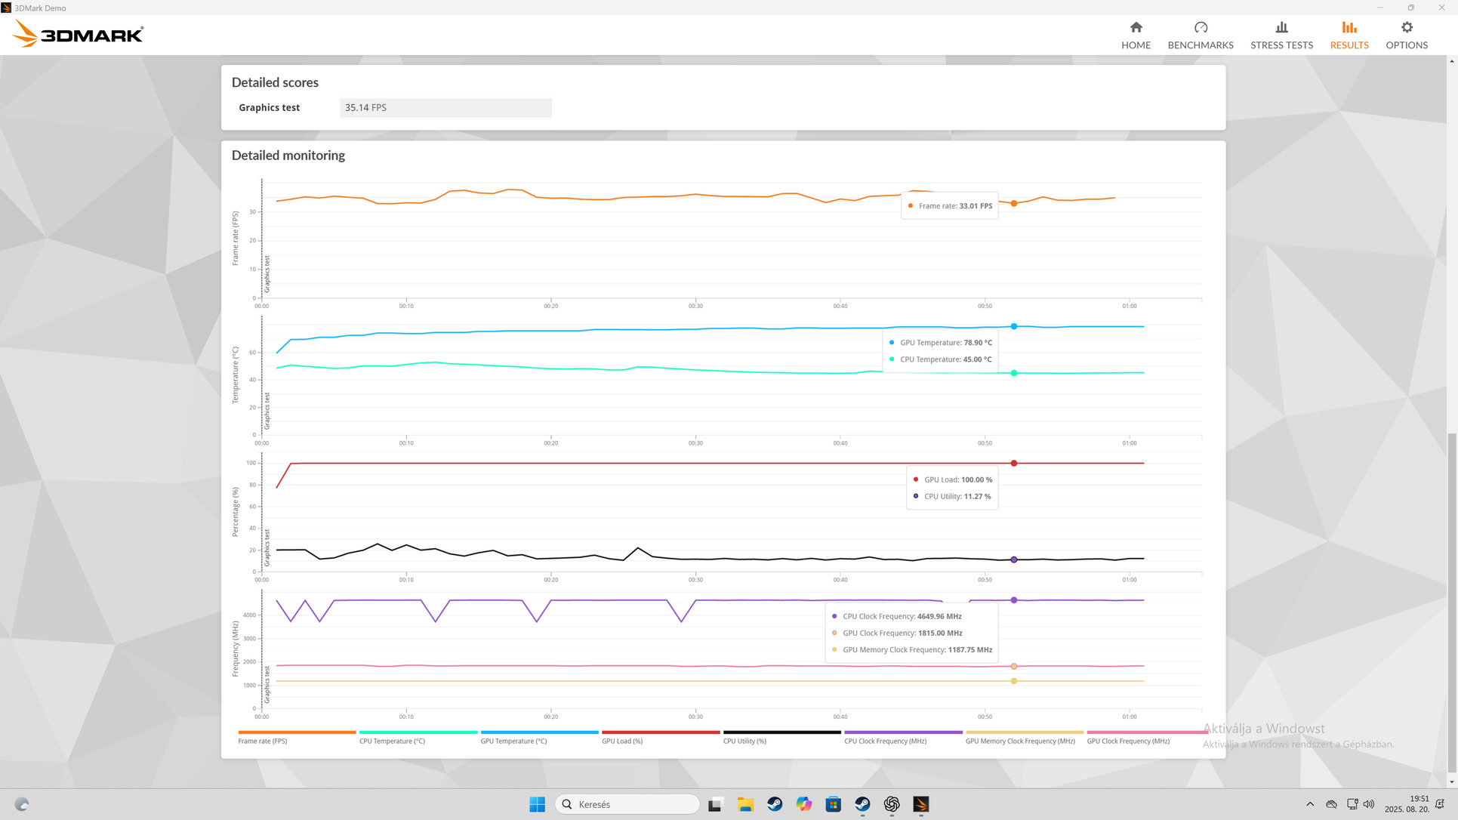Open Copilot from the taskbar
This screenshot has height=820, width=1458.
(x=803, y=804)
